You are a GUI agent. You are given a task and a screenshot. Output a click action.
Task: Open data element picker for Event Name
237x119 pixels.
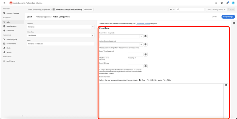point(145,36)
